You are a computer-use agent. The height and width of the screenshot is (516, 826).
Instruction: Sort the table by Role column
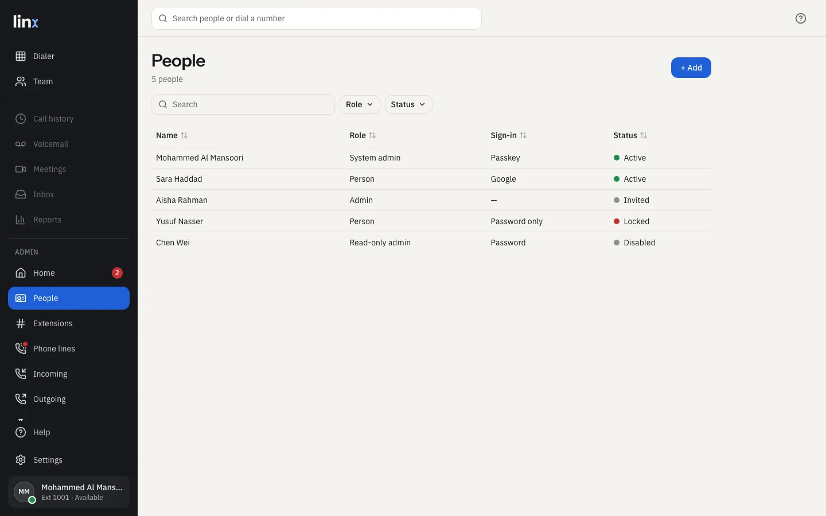coord(363,135)
